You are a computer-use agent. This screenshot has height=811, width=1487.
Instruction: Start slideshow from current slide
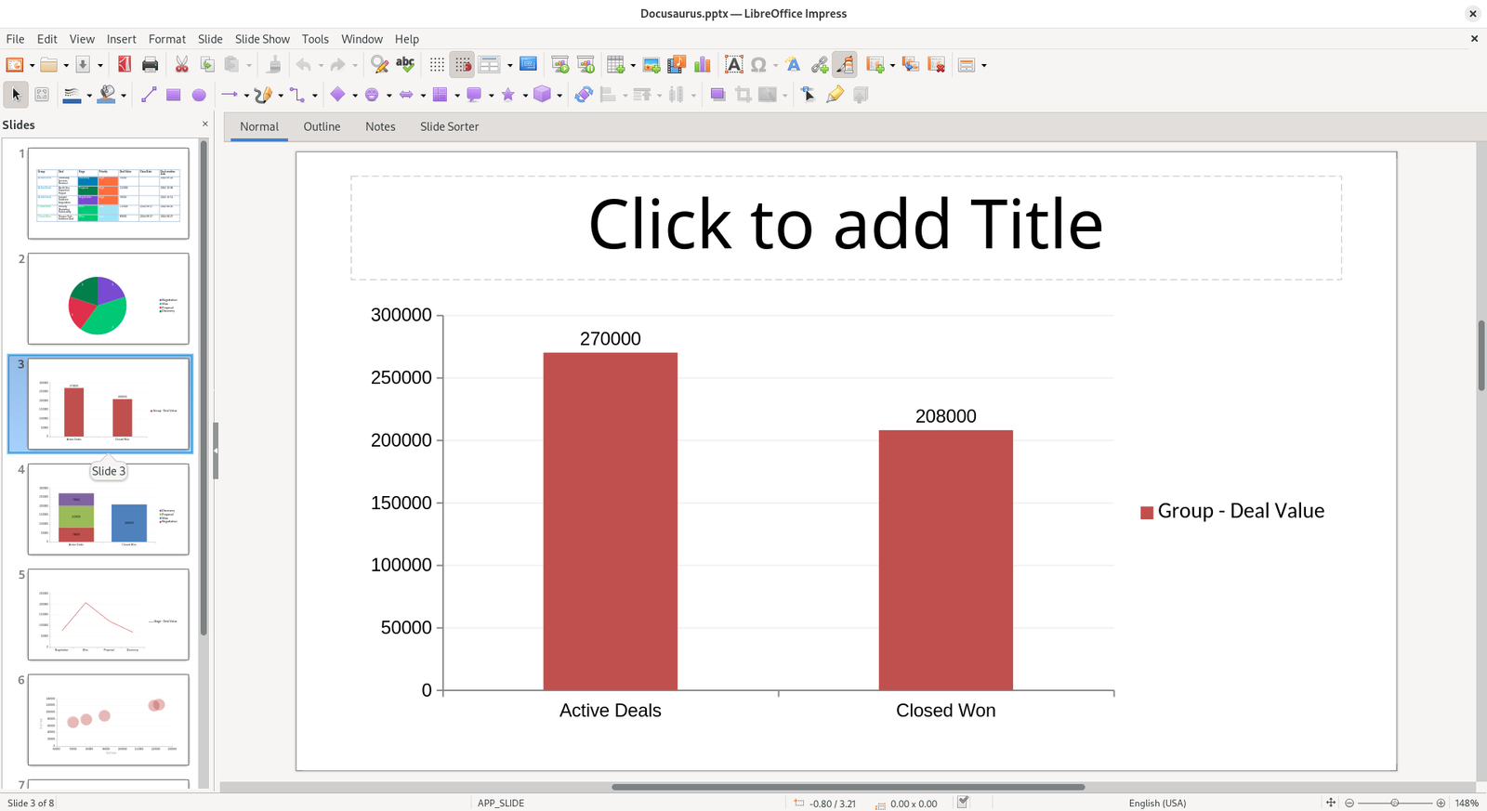tap(586, 64)
